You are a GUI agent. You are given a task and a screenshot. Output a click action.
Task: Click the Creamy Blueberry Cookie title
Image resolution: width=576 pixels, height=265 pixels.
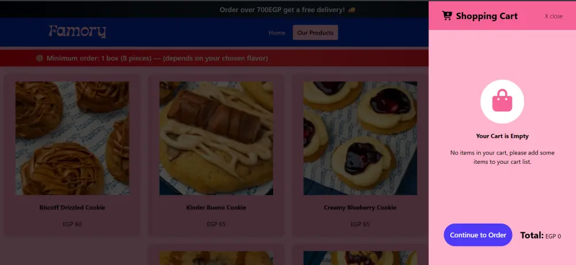pyautogui.click(x=360, y=208)
